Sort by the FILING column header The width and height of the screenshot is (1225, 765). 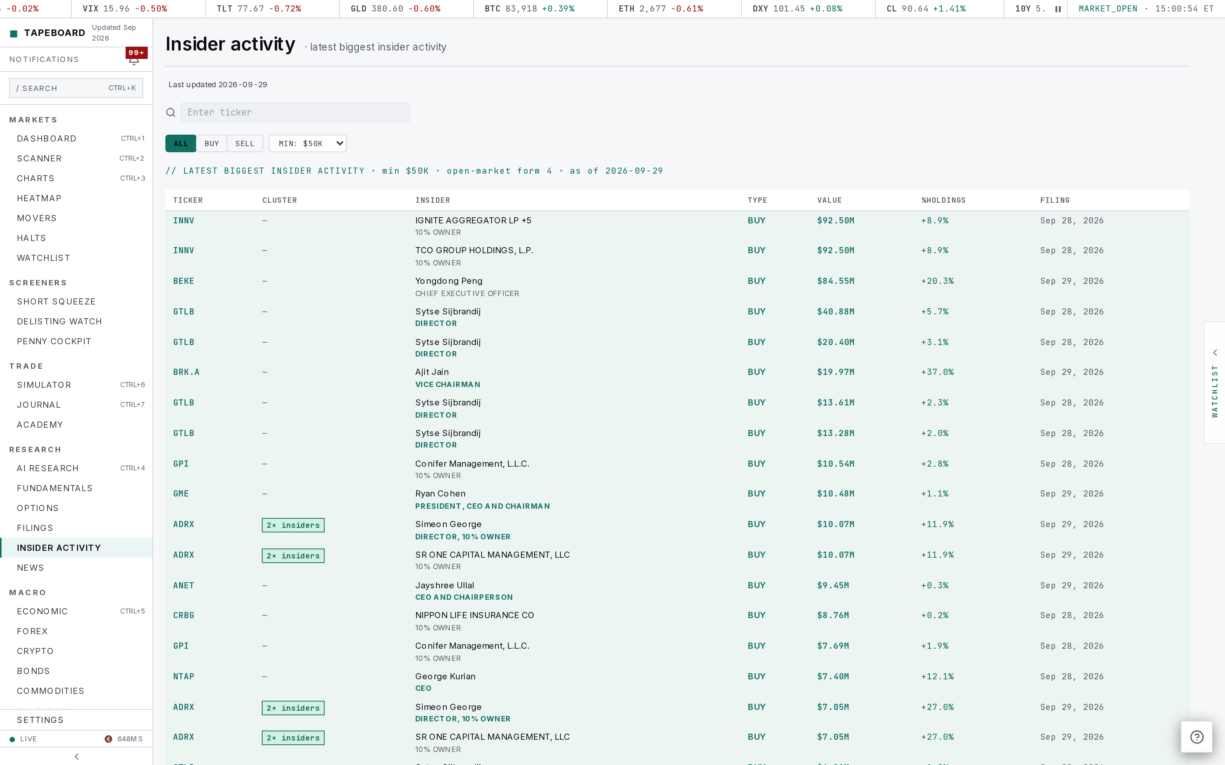click(1055, 200)
